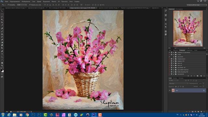Select the Move tool
208x117 pixels.
(x=2, y=11)
